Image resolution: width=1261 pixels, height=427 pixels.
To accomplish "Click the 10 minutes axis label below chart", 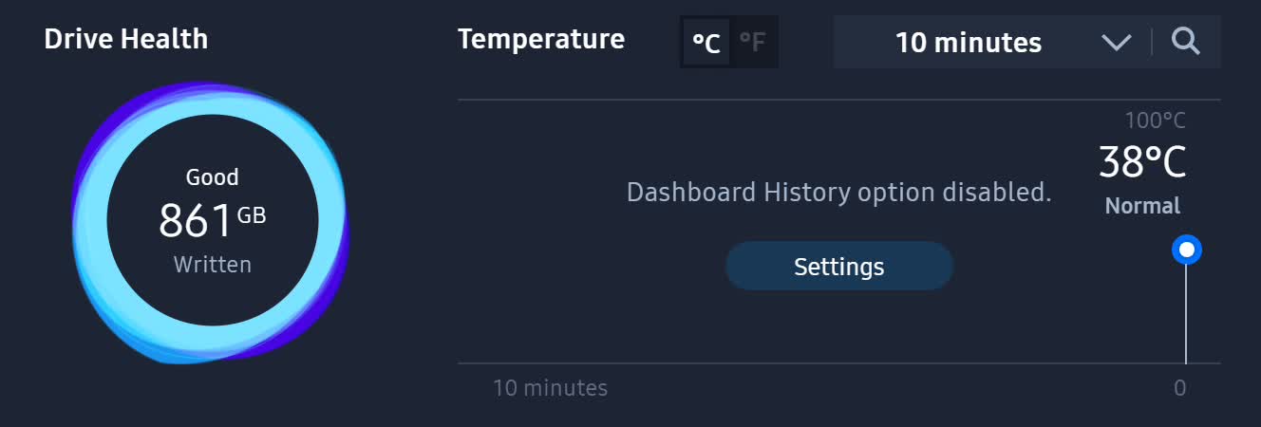I will (550, 388).
